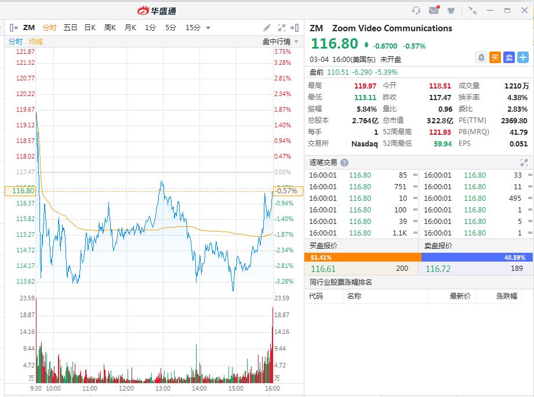Image resolution: width=534 pixels, height=397 pixels.
Task: Click the 交易所 value Nasdaq
Action: (364, 144)
